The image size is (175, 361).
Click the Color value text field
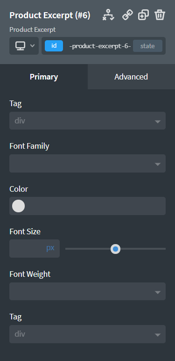[x=95, y=206]
